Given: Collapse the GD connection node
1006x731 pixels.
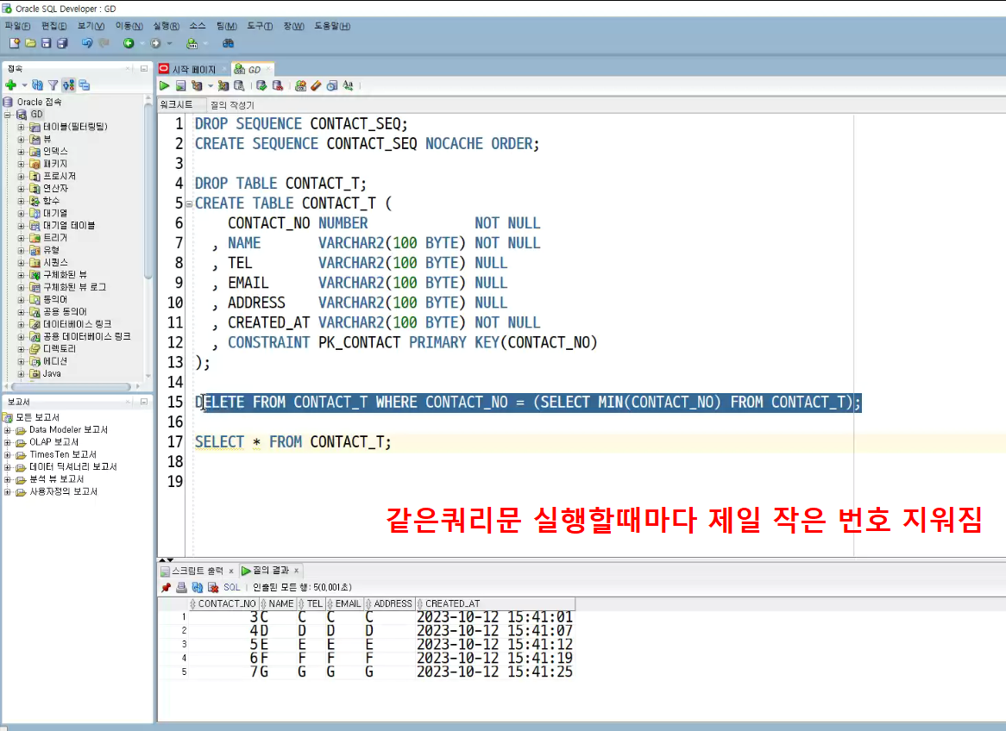Looking at the screenshot, I should [8, 114].
